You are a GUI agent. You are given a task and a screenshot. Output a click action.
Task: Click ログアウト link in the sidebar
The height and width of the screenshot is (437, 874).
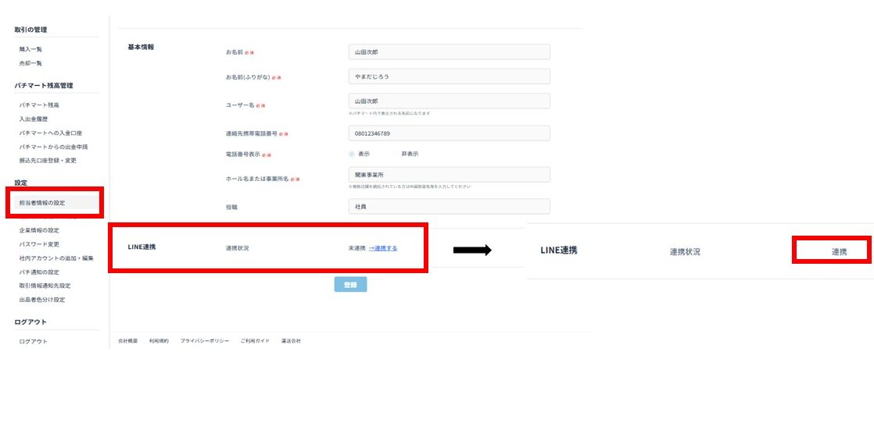coord(34,341)
